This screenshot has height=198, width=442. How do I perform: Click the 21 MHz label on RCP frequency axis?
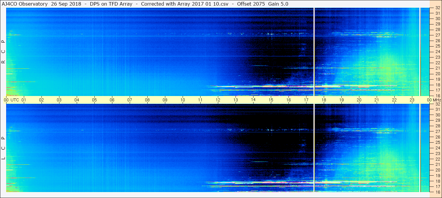pos(438,68)
